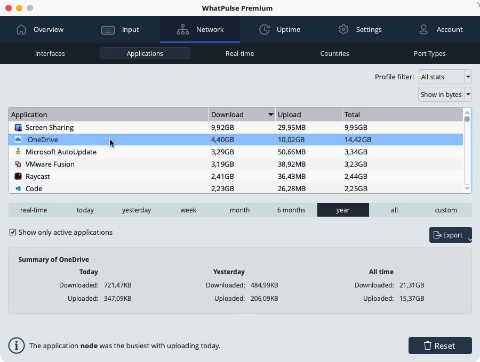Select the Code row name
Image resolution: width=480 pixels, height=362 pixels.
pos(34,188)
